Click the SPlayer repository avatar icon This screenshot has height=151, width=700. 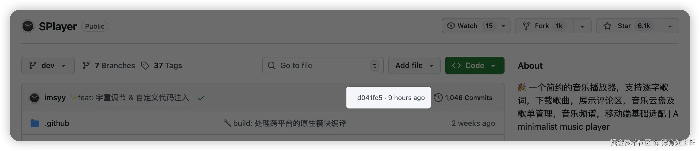click(28, 26)
